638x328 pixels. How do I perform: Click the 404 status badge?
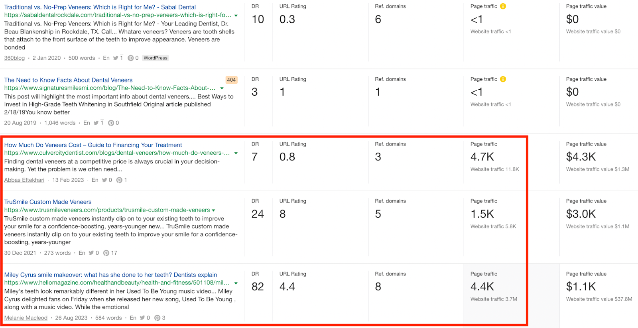click(x=231, y=80)
